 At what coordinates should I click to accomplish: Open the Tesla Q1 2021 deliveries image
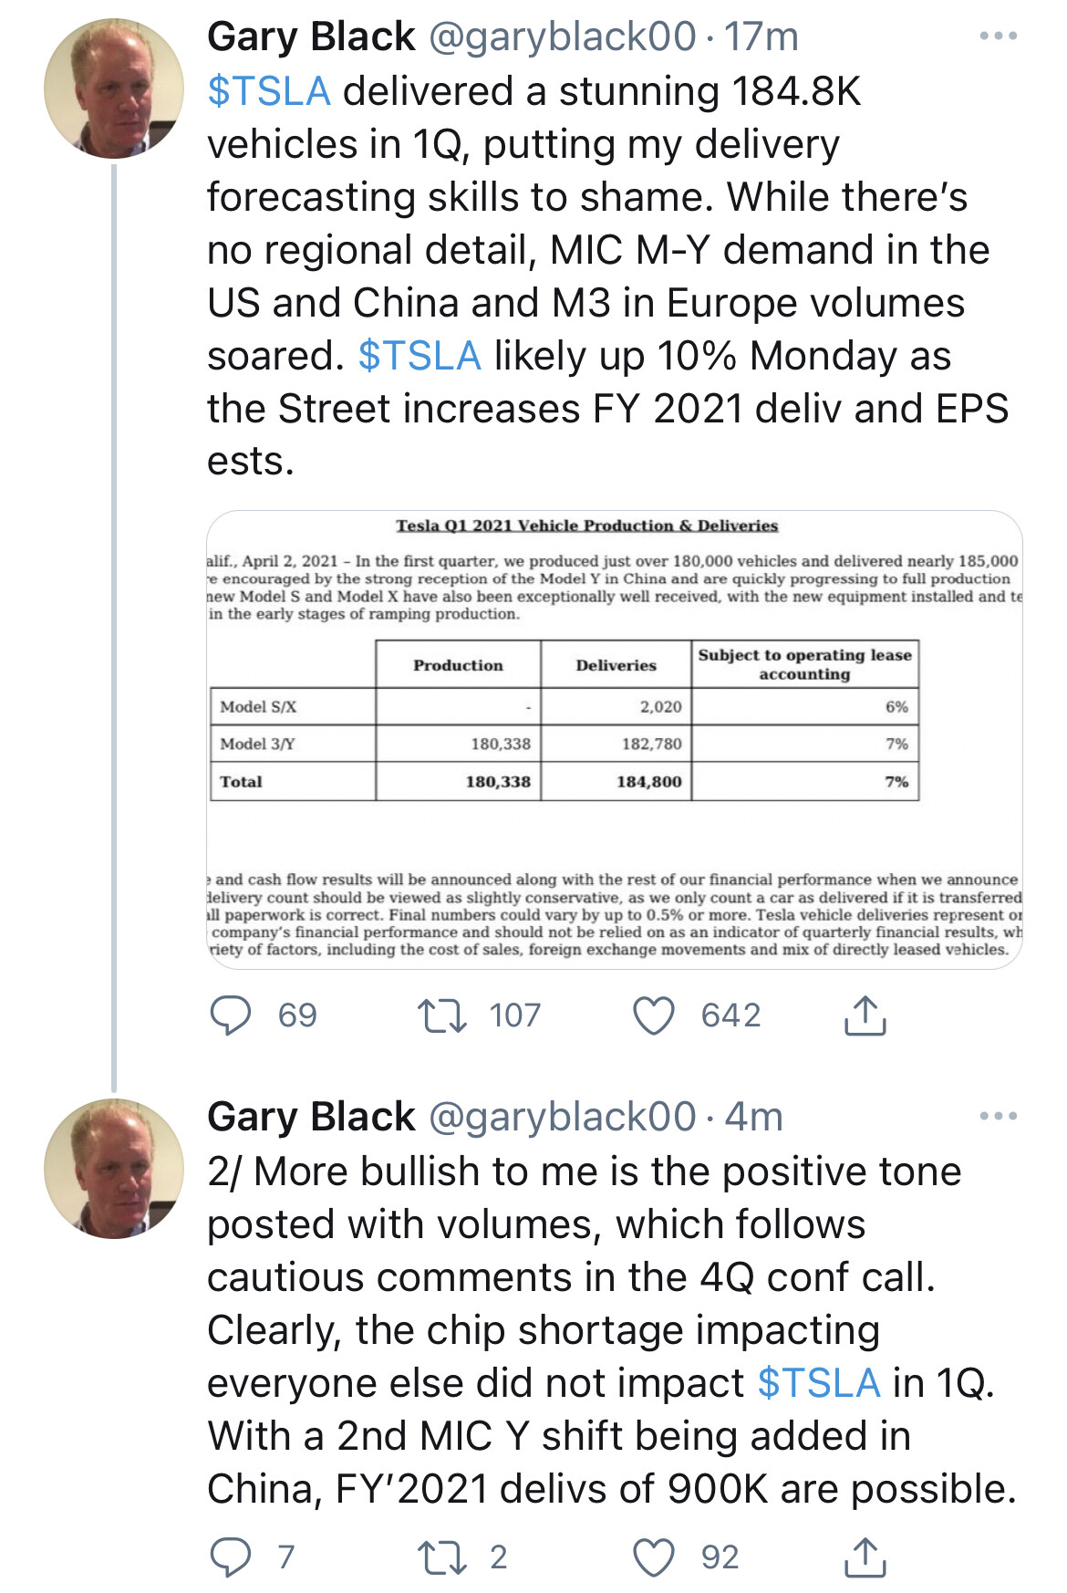[614, 739]
